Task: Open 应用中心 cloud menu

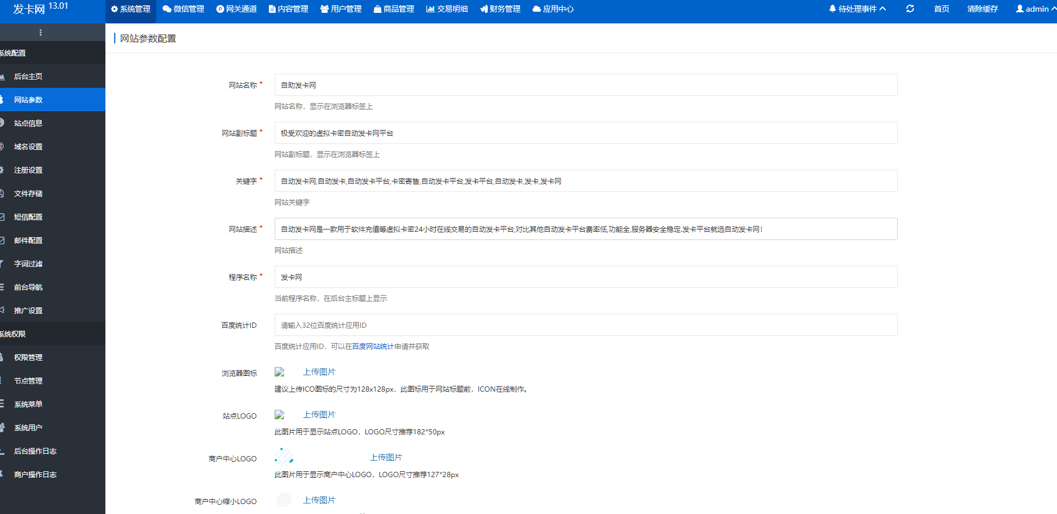Action: click(553, 9)
